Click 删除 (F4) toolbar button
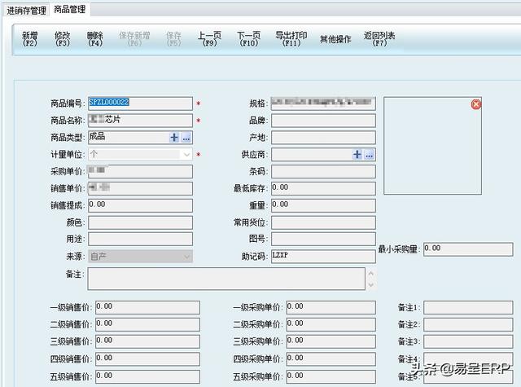Viewport: 521px width, 387px height. pyautogui.click(x=95, y=40)
